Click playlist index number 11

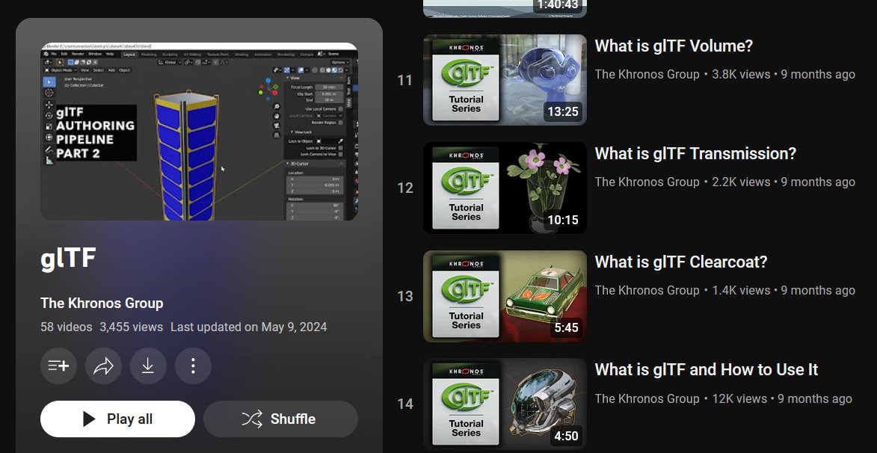[405, 81]
